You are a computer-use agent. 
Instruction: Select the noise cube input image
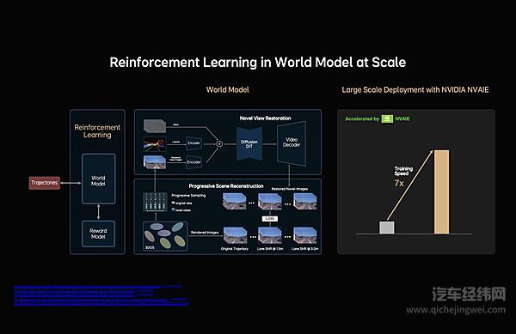point(155,126)
